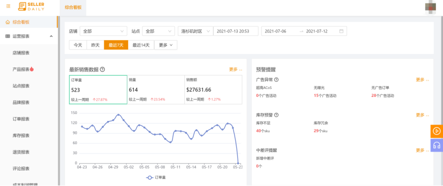Click the help icon next to 广告异常
443x186 pixels.
coord(276,80)
